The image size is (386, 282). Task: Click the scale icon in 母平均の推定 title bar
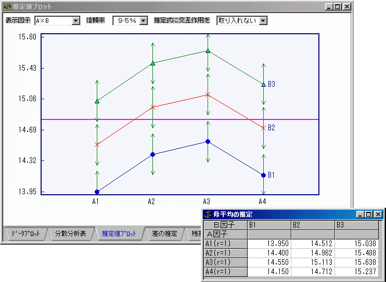coord(208,214)
